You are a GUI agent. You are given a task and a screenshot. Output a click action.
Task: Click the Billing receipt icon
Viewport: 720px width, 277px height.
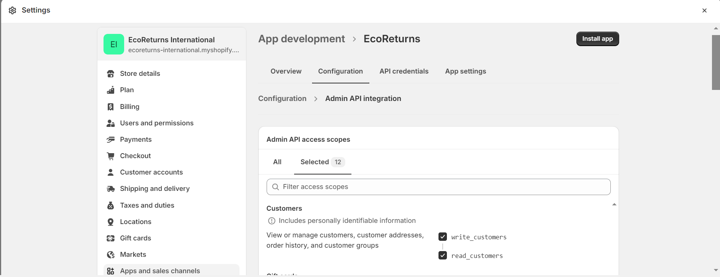[x=111, y=107]
